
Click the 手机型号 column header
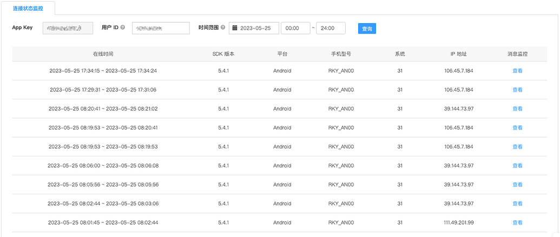click(x=341, y=54)
